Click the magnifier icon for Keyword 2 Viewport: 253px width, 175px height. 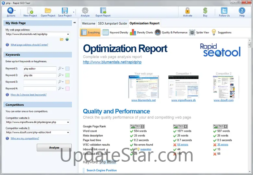60,75
